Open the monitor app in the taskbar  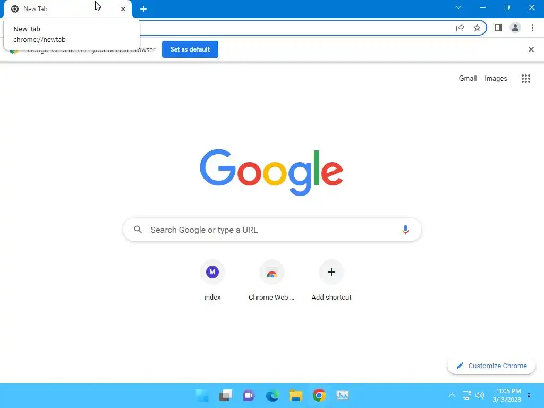[343, 395]
